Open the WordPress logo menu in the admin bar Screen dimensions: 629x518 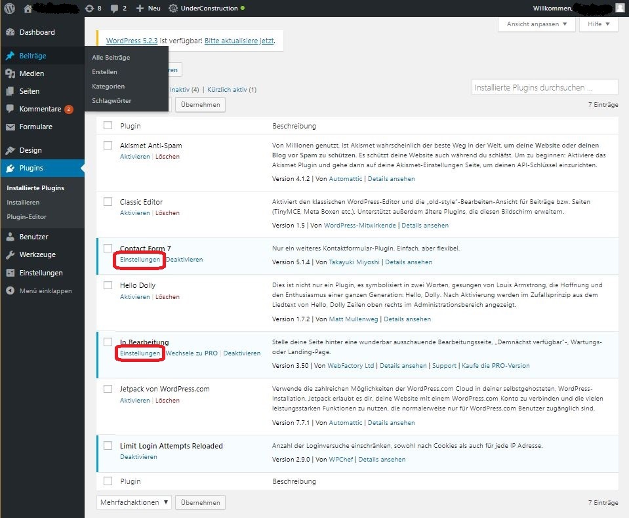pyautogui.click(x=9, y=9)
